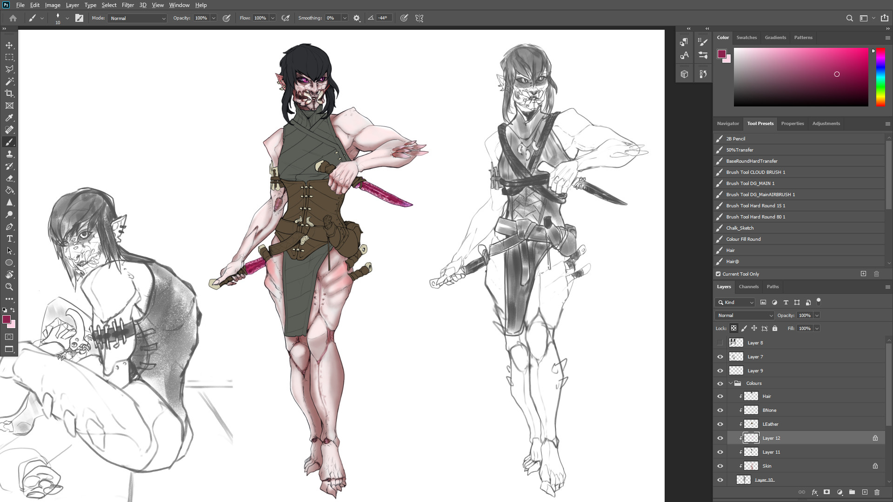This screenshot has height=502, width=893.
Task: Select the Path Selection tool
Action: pyautogui.click(x=9, y=251)
